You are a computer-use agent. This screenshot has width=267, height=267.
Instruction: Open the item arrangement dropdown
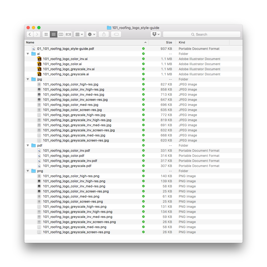pyautogui.click(x=79, y=34)
